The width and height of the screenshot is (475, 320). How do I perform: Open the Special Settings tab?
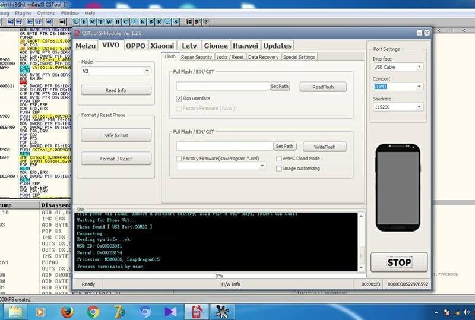[299, 57]
